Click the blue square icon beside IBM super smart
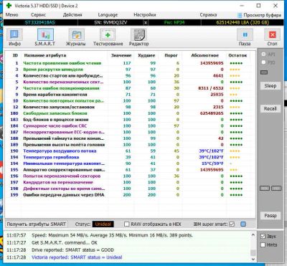This screenshot has height=266, width=287. click(243, 224)
